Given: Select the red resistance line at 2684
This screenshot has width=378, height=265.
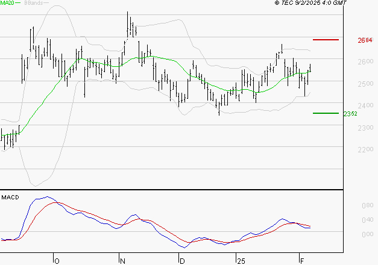Looking at the screenshot, I should pyautogui.click(x=326, y=40).
